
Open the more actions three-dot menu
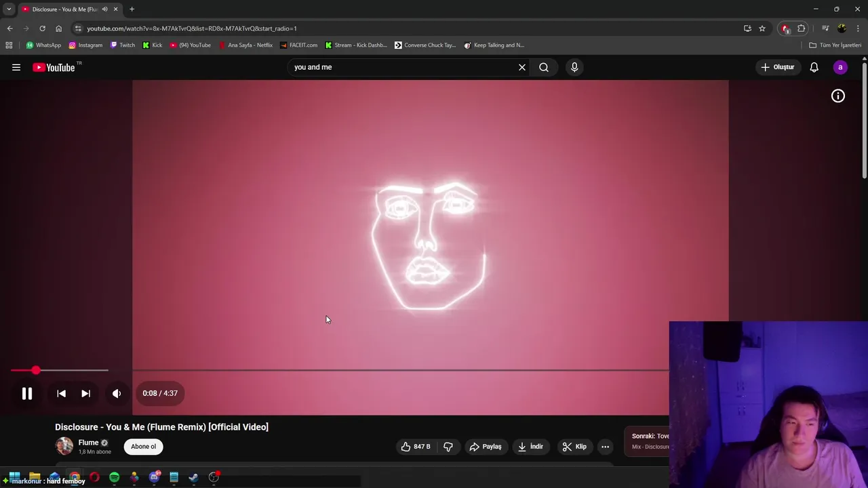(605, 447)
